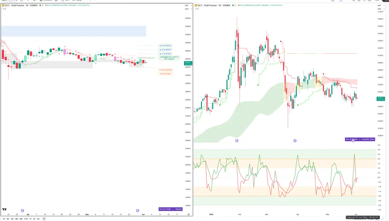
Task: Click event marker below June on right chart
Action: 353,140
